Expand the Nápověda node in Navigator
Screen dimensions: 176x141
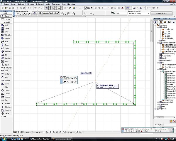tap(155, 109)
